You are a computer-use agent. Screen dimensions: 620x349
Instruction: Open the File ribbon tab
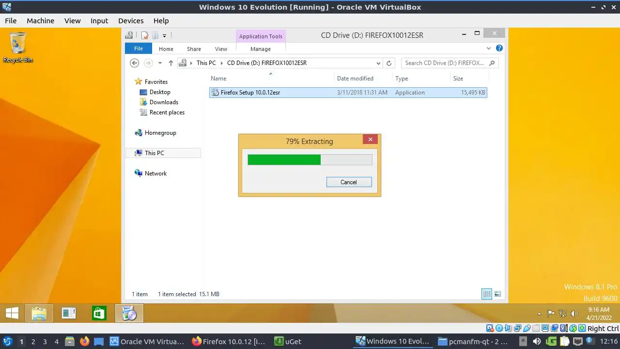point(139,48)
